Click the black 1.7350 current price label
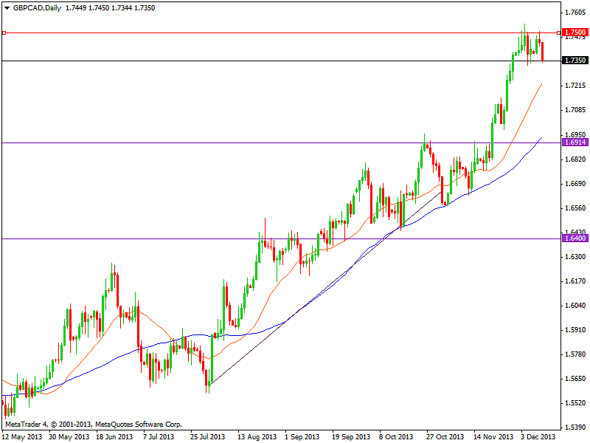This screenshot has width=590, height=443. coord(575,61)
